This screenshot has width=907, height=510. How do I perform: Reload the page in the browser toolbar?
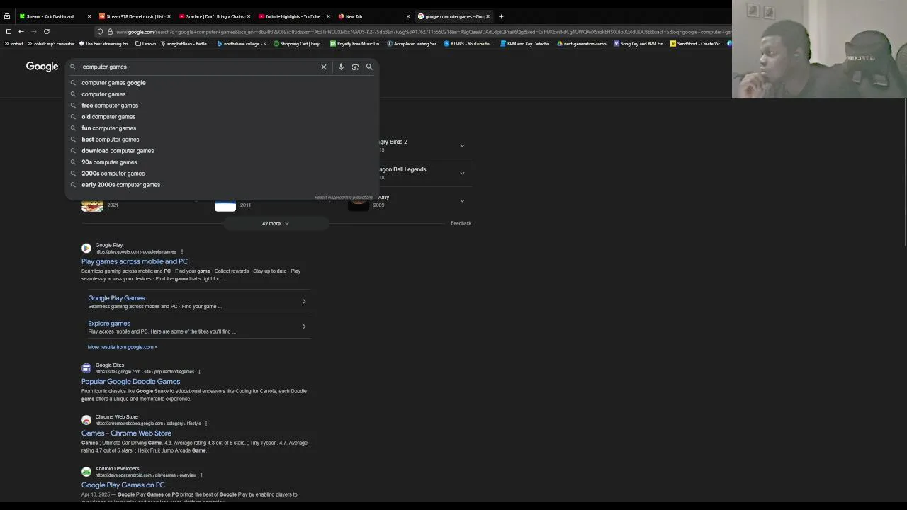(x=47, y=31)
